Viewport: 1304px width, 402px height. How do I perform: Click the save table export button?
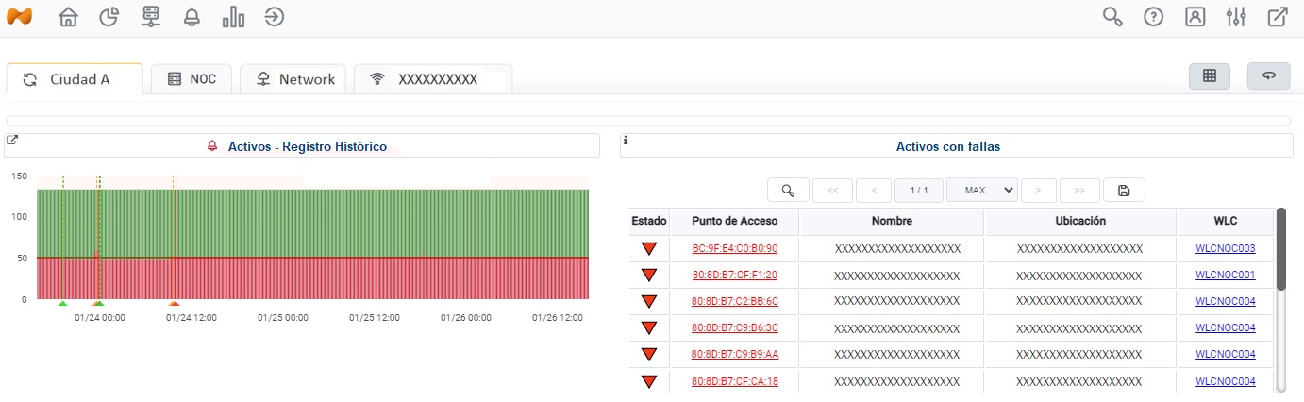pos(1123,190)
